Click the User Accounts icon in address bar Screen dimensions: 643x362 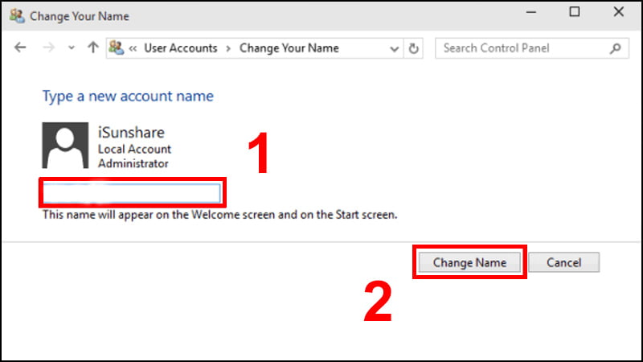pos(117,48)
